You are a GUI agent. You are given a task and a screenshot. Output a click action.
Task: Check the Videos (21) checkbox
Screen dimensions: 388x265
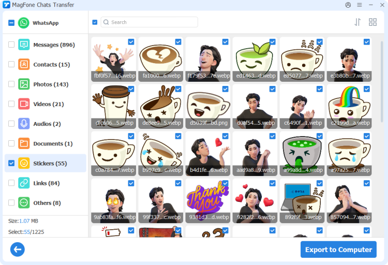point(11,104)
